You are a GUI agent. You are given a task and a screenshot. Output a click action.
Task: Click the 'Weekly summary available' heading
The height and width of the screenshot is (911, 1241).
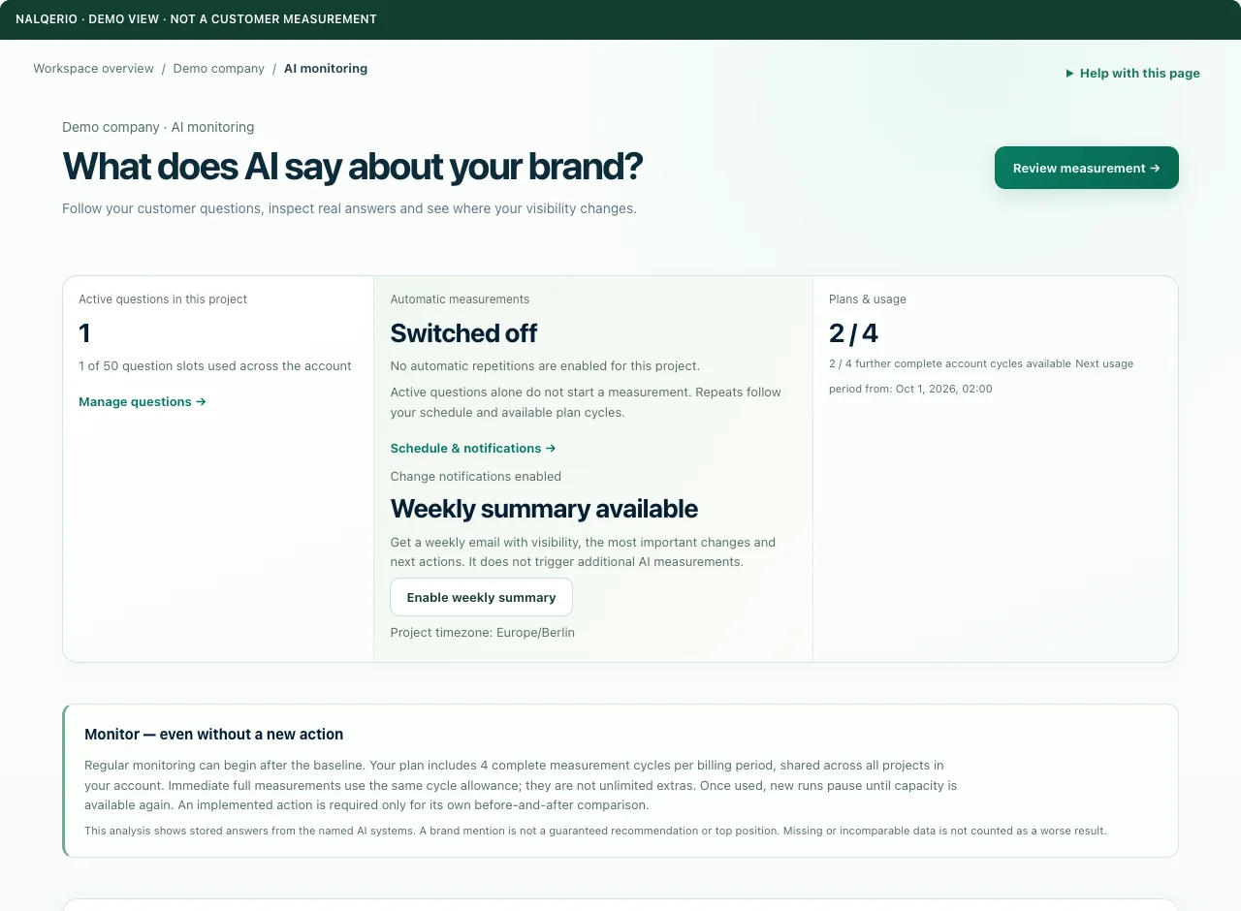544,509
